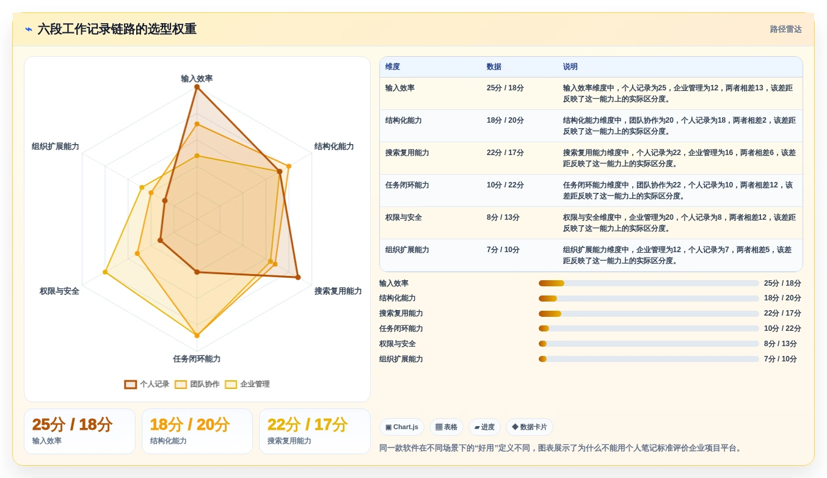The image size is (827, 478).
Task: Open the 22分 / 17分 搜索复用能力 card
Action: point(315,431)
